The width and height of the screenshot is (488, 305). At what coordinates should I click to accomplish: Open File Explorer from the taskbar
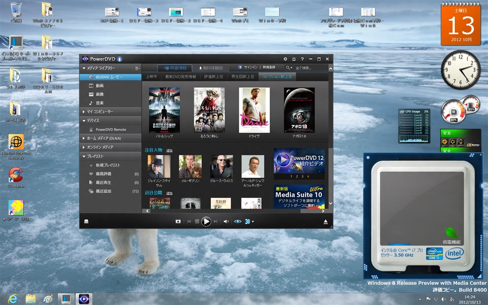point(30,299)
